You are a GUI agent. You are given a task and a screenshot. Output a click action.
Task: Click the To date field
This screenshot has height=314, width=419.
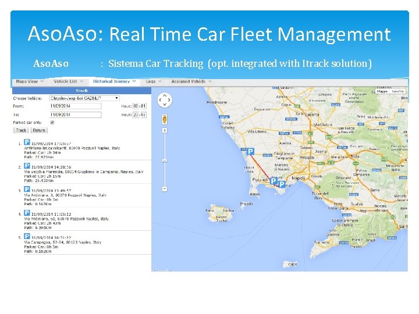75,115
